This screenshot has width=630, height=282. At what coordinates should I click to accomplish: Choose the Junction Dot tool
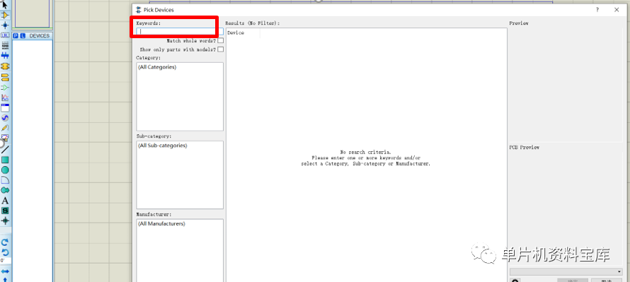[x=5, y=25]
